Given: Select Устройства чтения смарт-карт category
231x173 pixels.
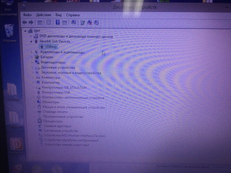Looking at the screenshot, I should coord(67,145).
